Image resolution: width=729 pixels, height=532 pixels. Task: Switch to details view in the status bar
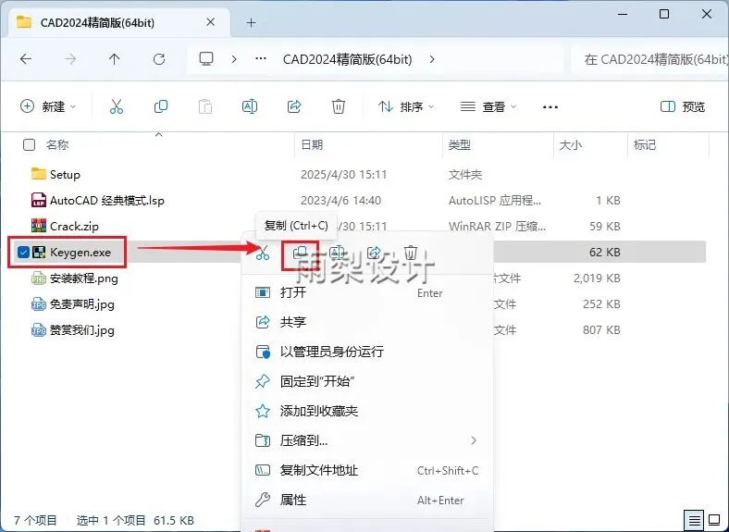[x=694, y=520]
